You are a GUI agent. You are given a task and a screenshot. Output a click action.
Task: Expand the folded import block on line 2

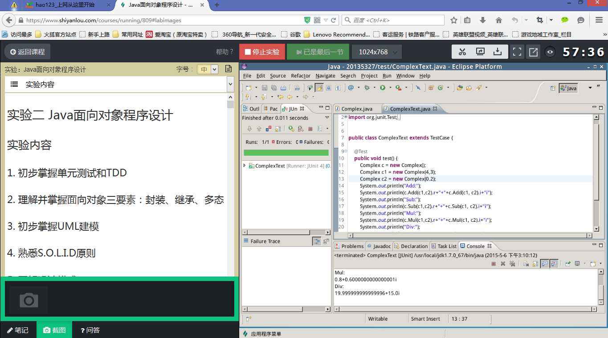click(x=346, y=117)
